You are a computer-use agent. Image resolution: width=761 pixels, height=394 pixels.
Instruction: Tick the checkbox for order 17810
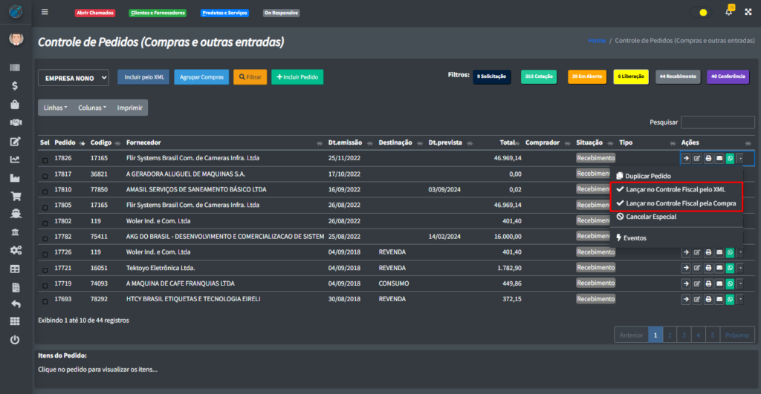click(45, 190)
